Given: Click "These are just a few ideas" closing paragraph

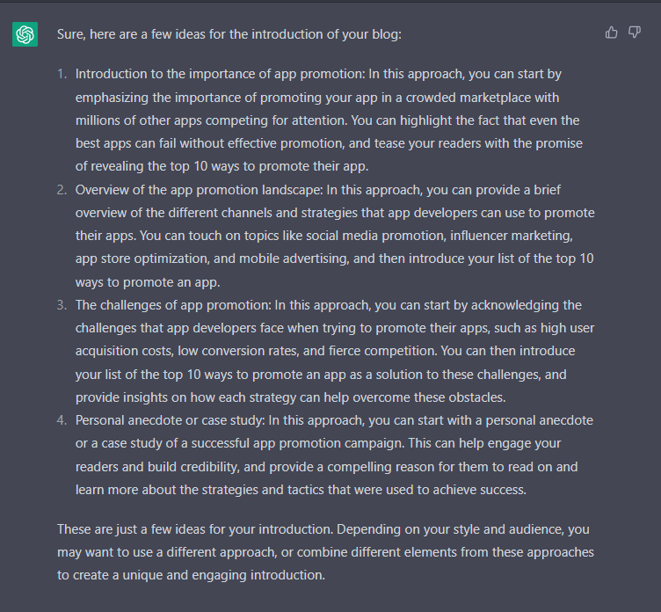Looking at the screenshot, I should pyautogui.click(x=325, y=552).
